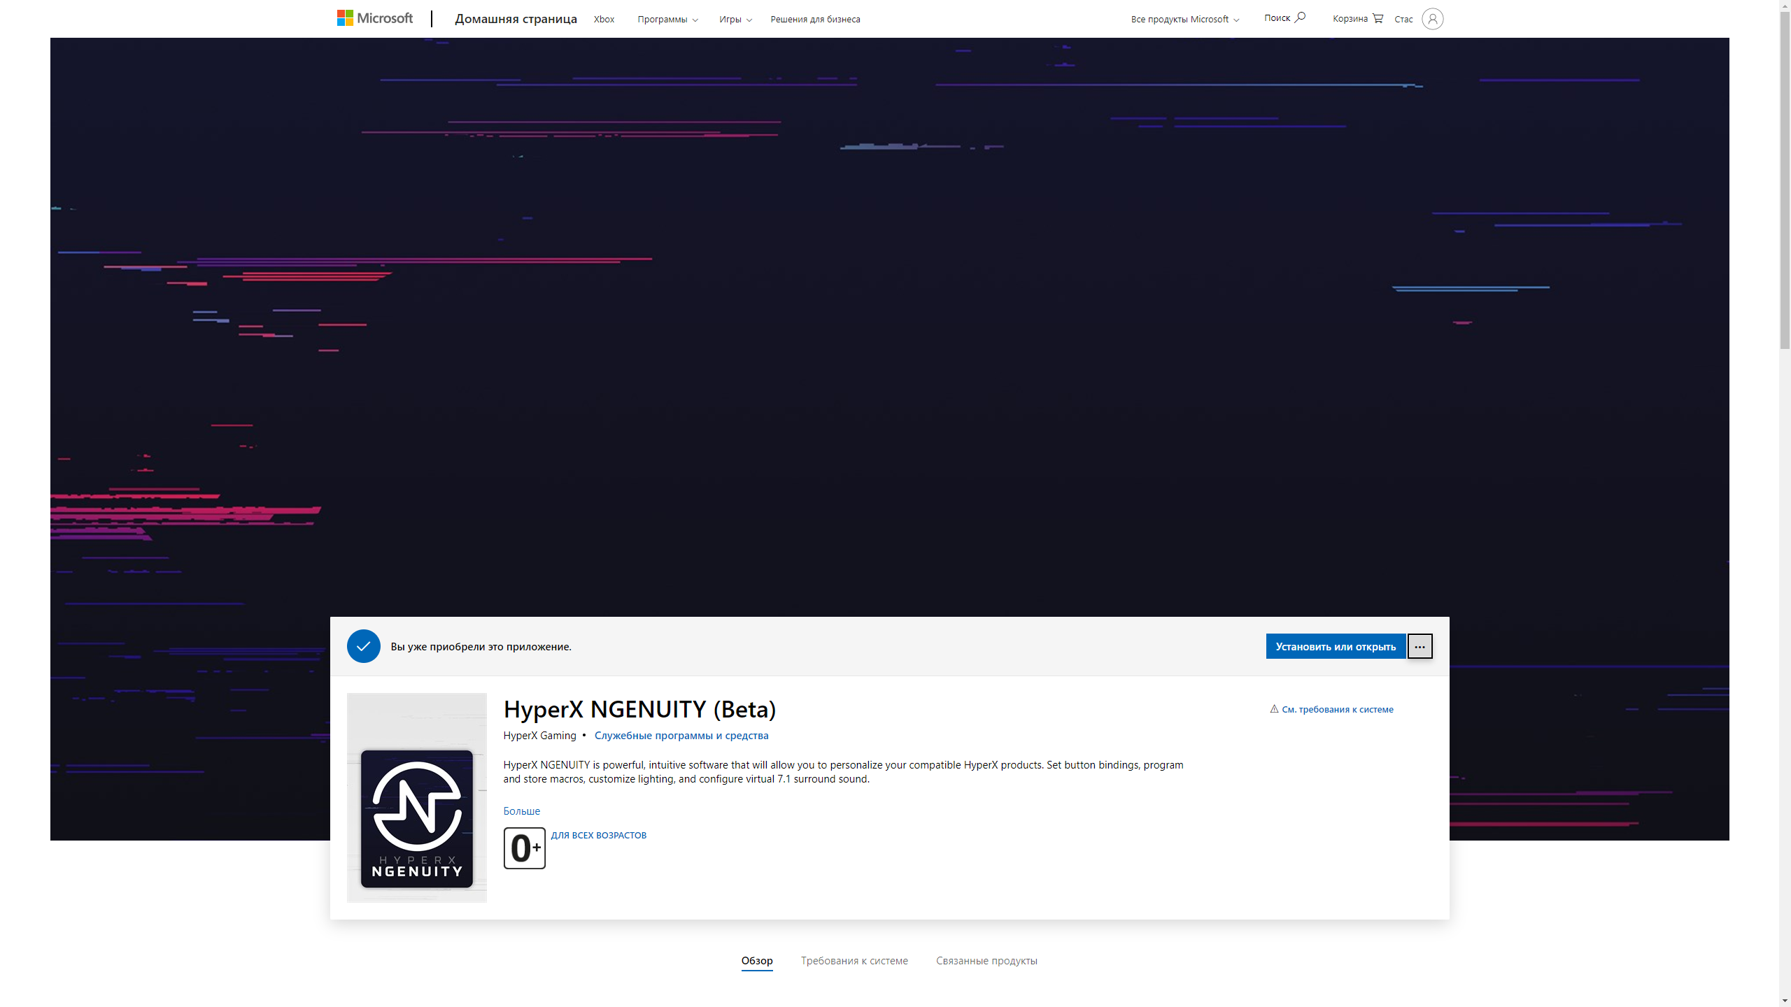Click the scrollbar up arrow

click(x=1785, y=6)
